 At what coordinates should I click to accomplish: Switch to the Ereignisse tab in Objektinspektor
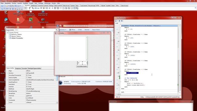(18, 68)
